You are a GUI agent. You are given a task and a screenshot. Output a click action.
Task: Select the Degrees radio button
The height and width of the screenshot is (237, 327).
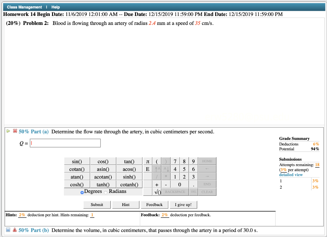tap(81, 191)
